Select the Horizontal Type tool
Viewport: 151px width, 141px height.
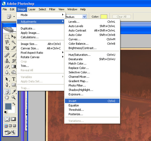coord(14,79)
